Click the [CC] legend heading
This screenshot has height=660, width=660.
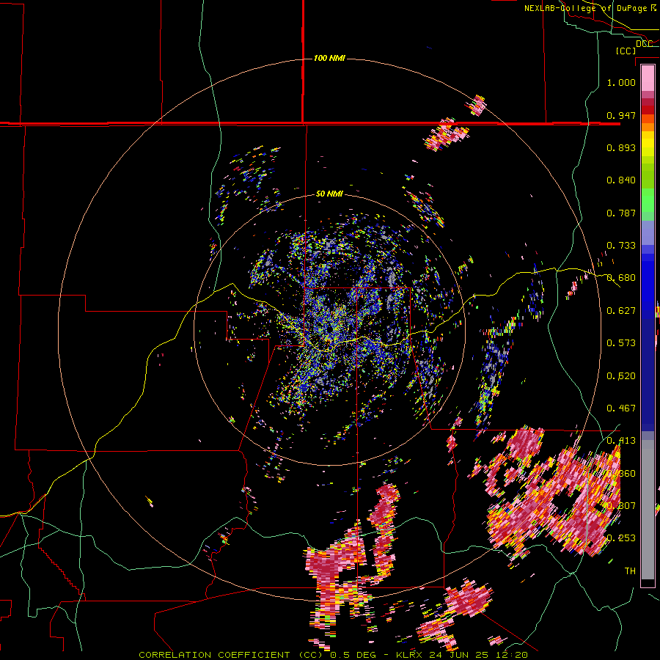click(626, 51)
